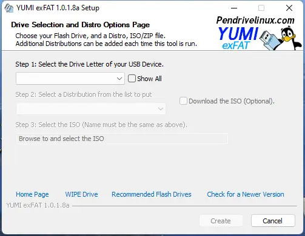This screenshot has height=236, width=305.
Task: Click Check for a Newer Version
Action: [x=246, y=194]
